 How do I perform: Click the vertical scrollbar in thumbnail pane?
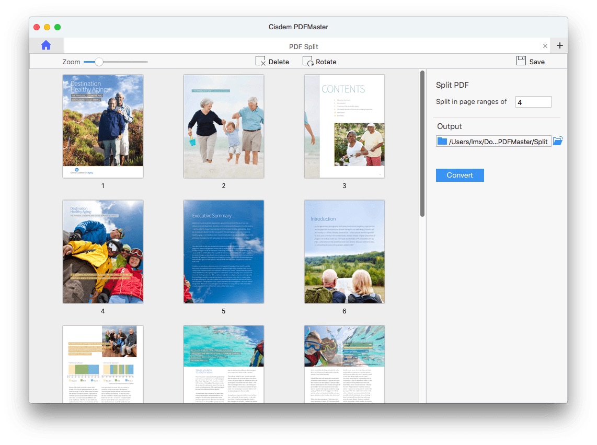pyautogui.click(x=422, y=144)
